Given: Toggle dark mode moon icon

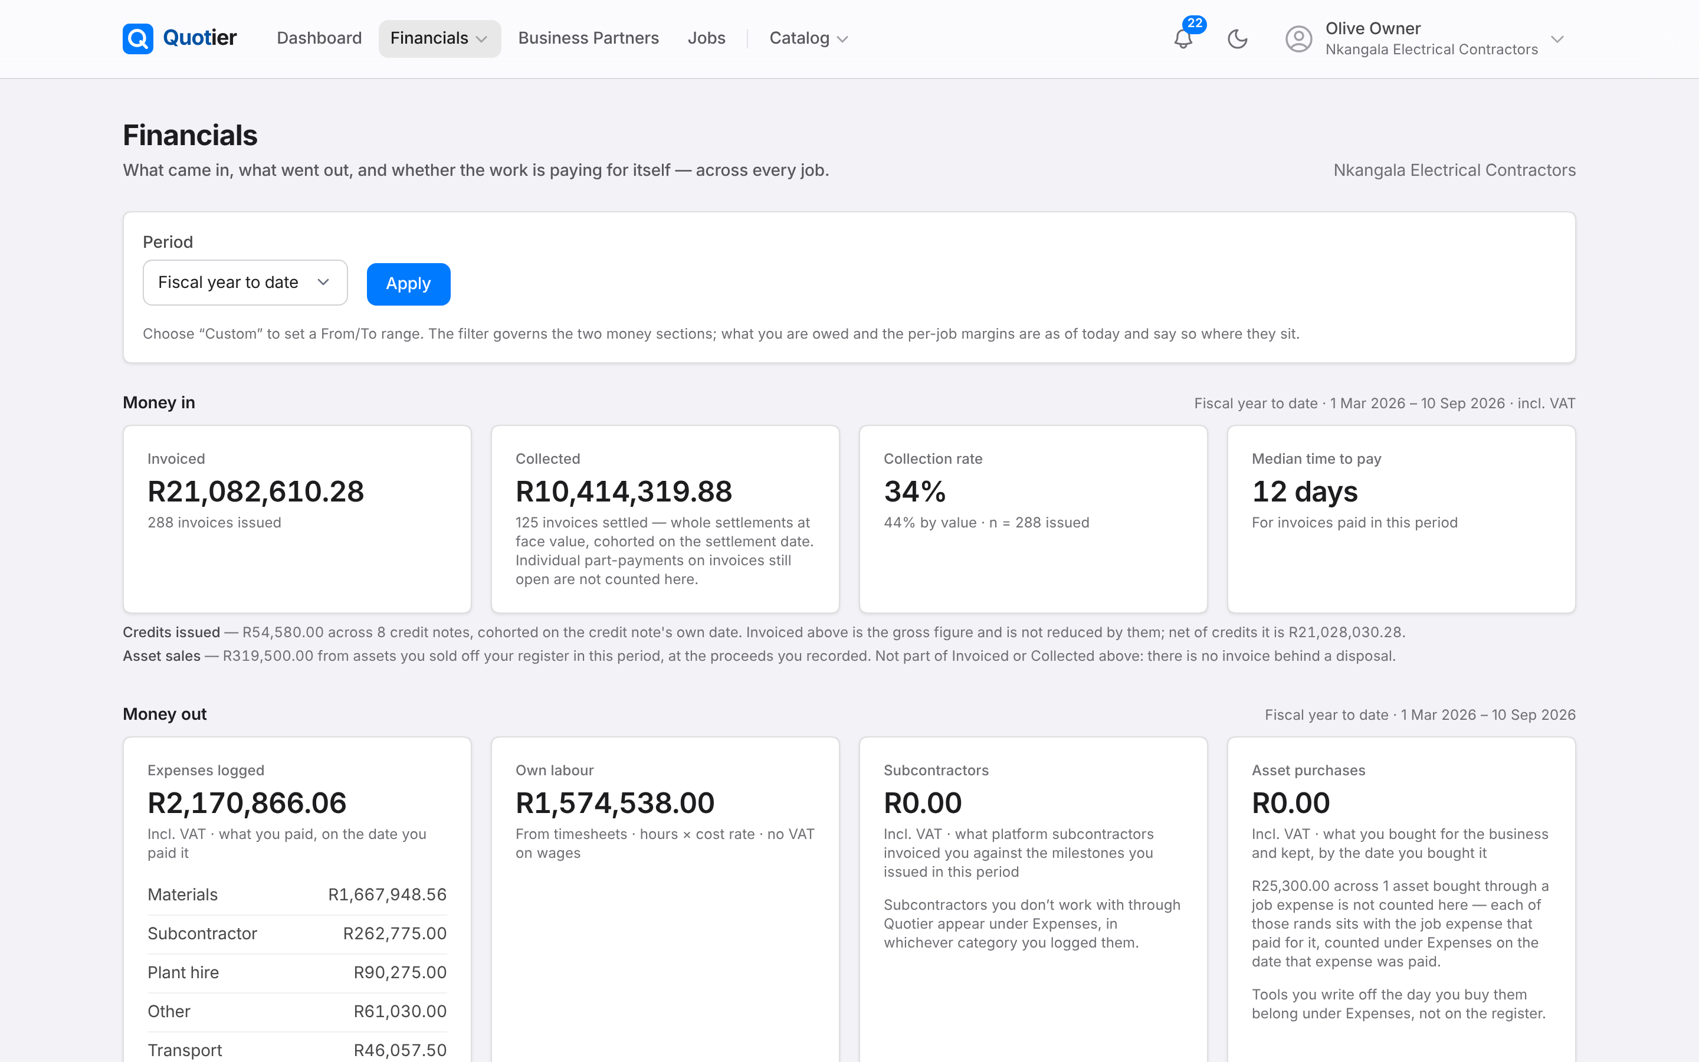Looking at the screenshot, I should pos(1237,38).
